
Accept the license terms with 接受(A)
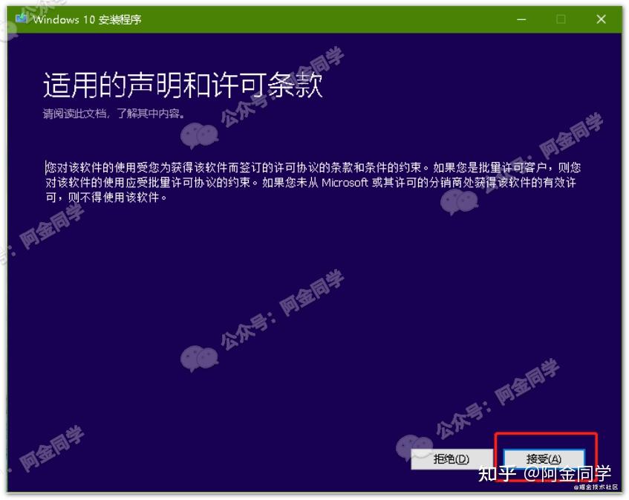544,458
